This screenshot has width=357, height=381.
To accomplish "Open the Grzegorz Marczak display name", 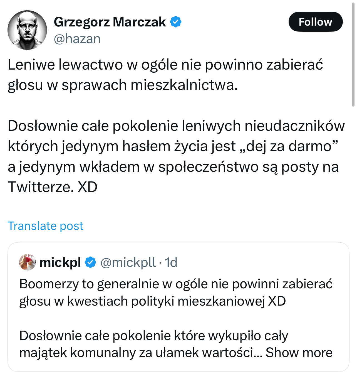I will click(x=110, y=22).
